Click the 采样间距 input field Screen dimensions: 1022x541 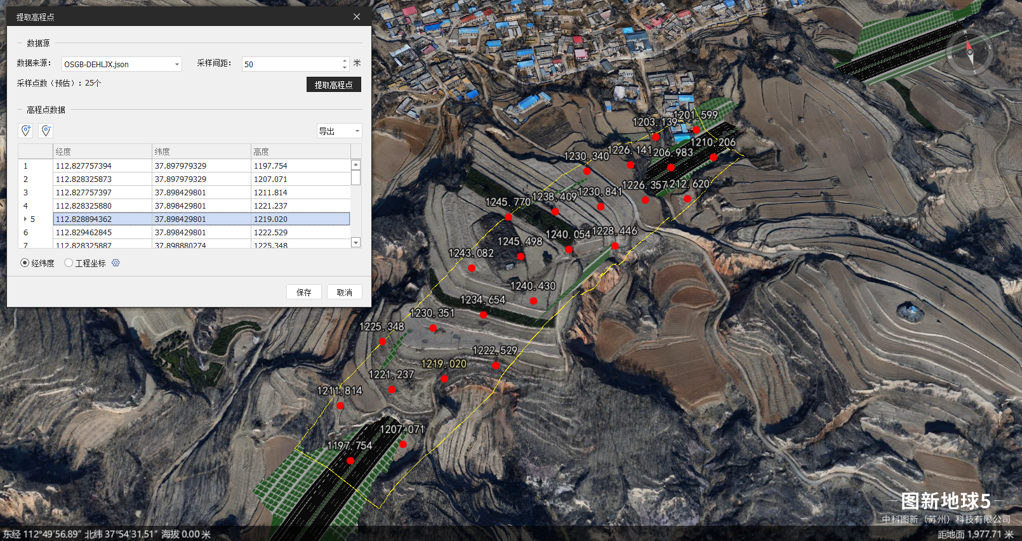291,65
